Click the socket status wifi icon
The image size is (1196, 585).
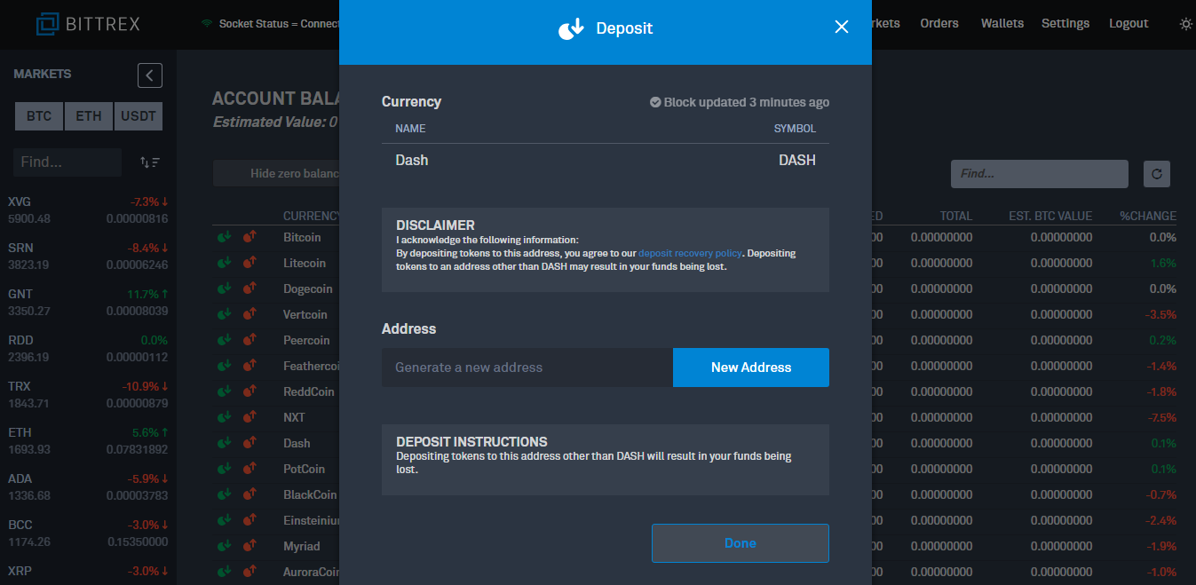pyautogui.click(x=207, y=24)
